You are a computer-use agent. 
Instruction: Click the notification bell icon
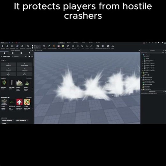pos(162,43)
